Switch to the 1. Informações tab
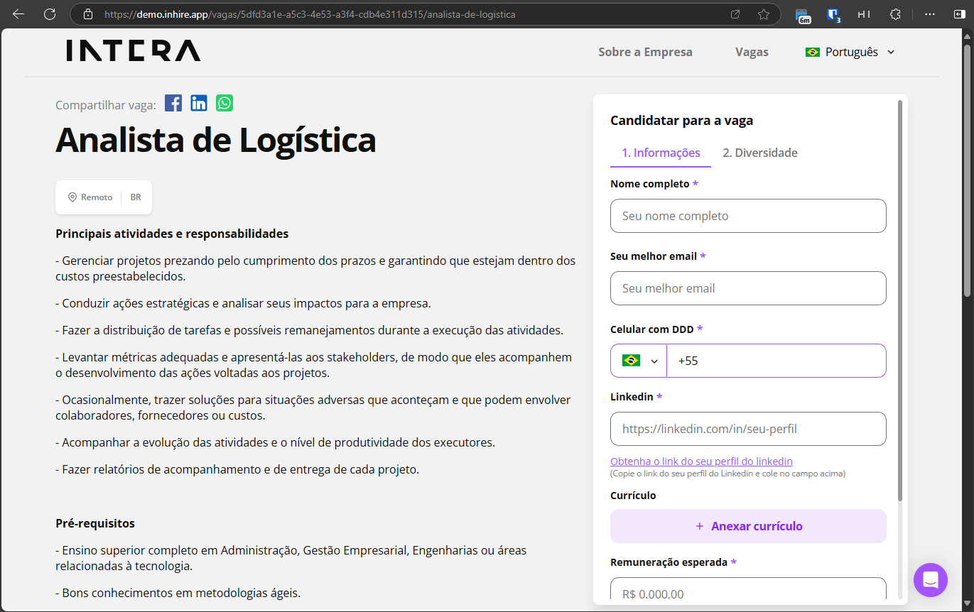 tap(661, 153)
